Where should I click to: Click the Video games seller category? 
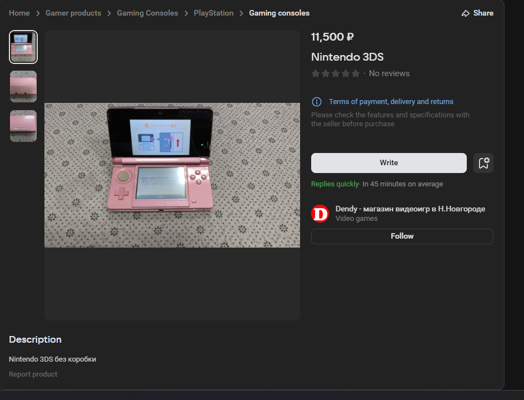click(x=356, y=219)
